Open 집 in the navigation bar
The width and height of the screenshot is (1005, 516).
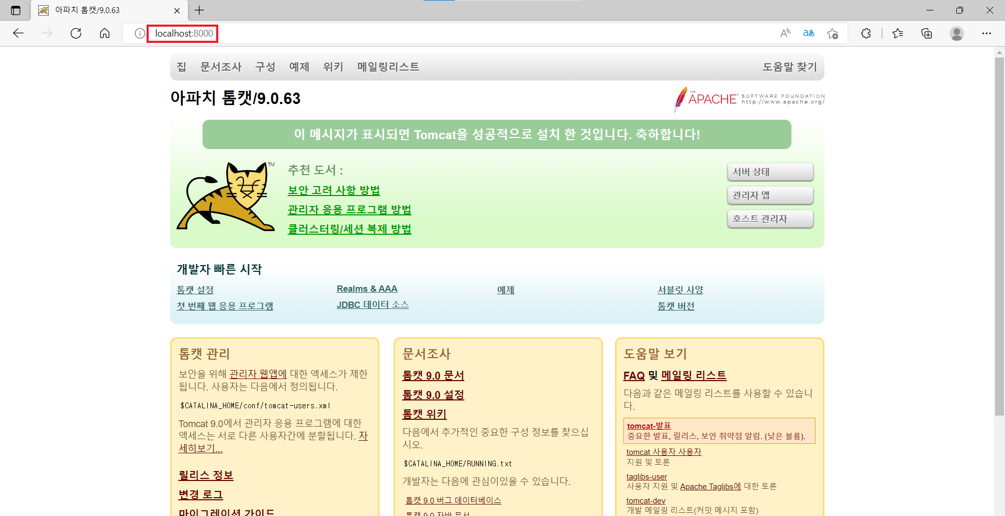(182, 67)
